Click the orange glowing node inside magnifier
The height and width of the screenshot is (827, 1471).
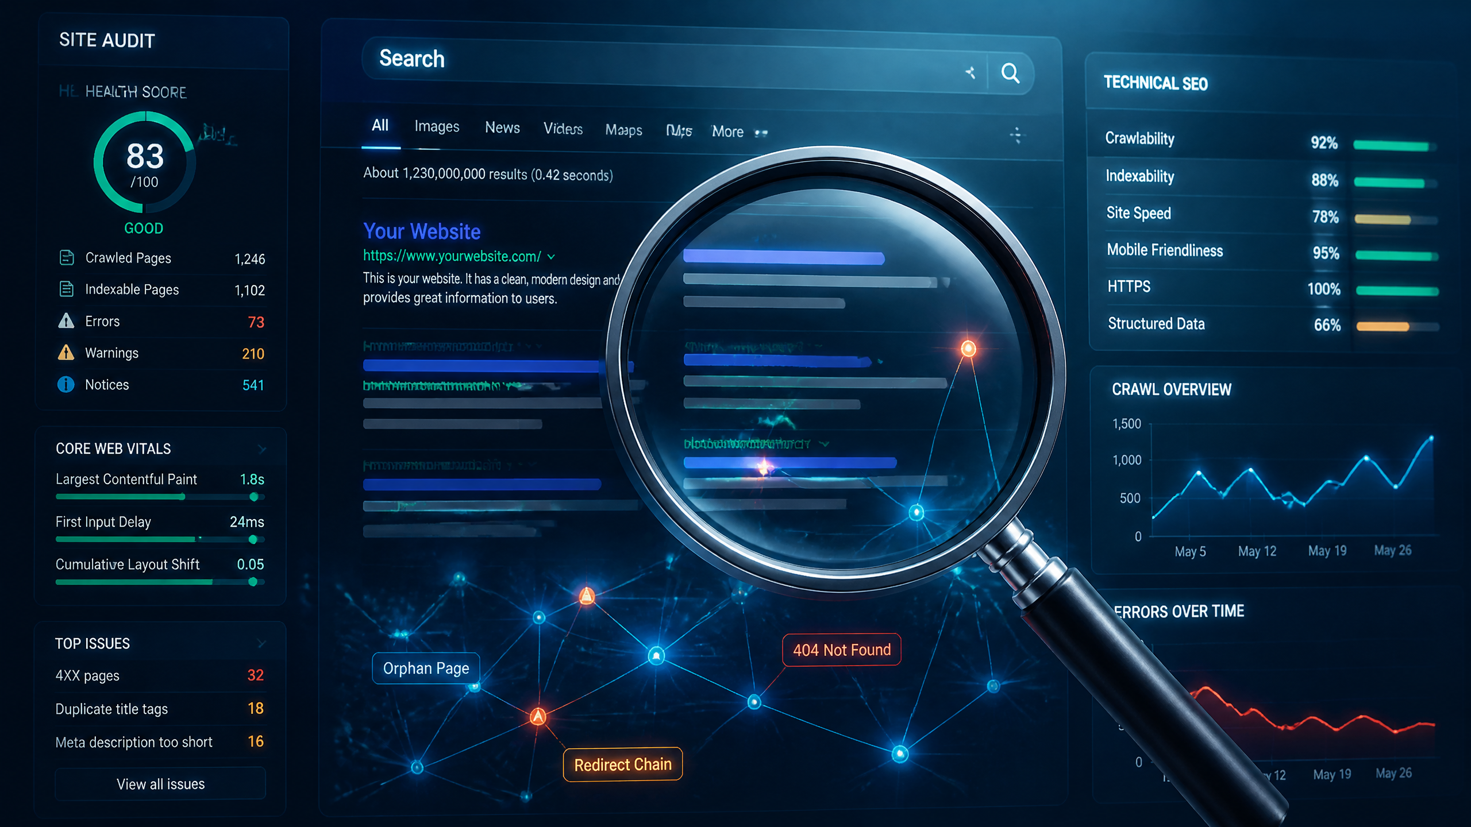[968, 348]
